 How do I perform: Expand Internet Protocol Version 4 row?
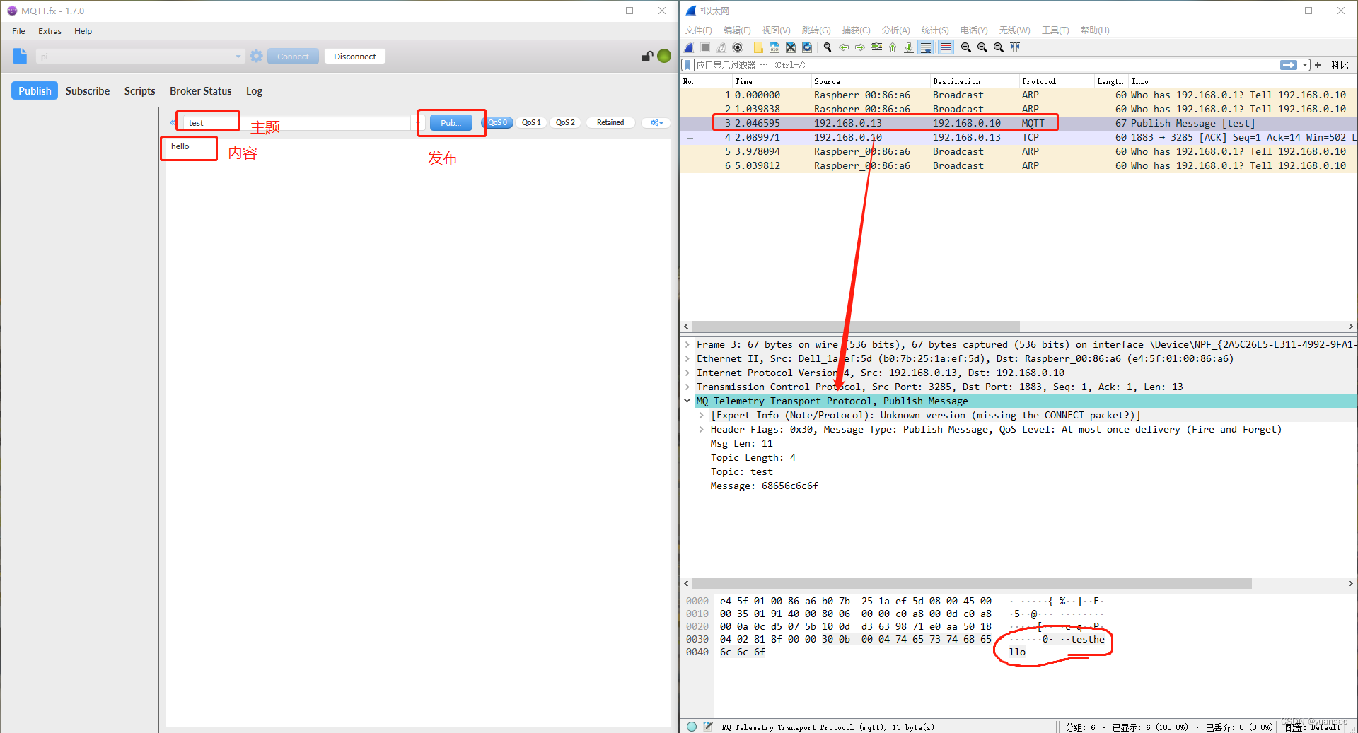[x=687, y=373]
